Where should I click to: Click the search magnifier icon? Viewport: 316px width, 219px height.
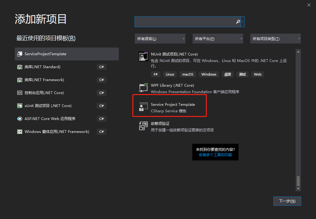pyautogui.click(x=238, y=22)
